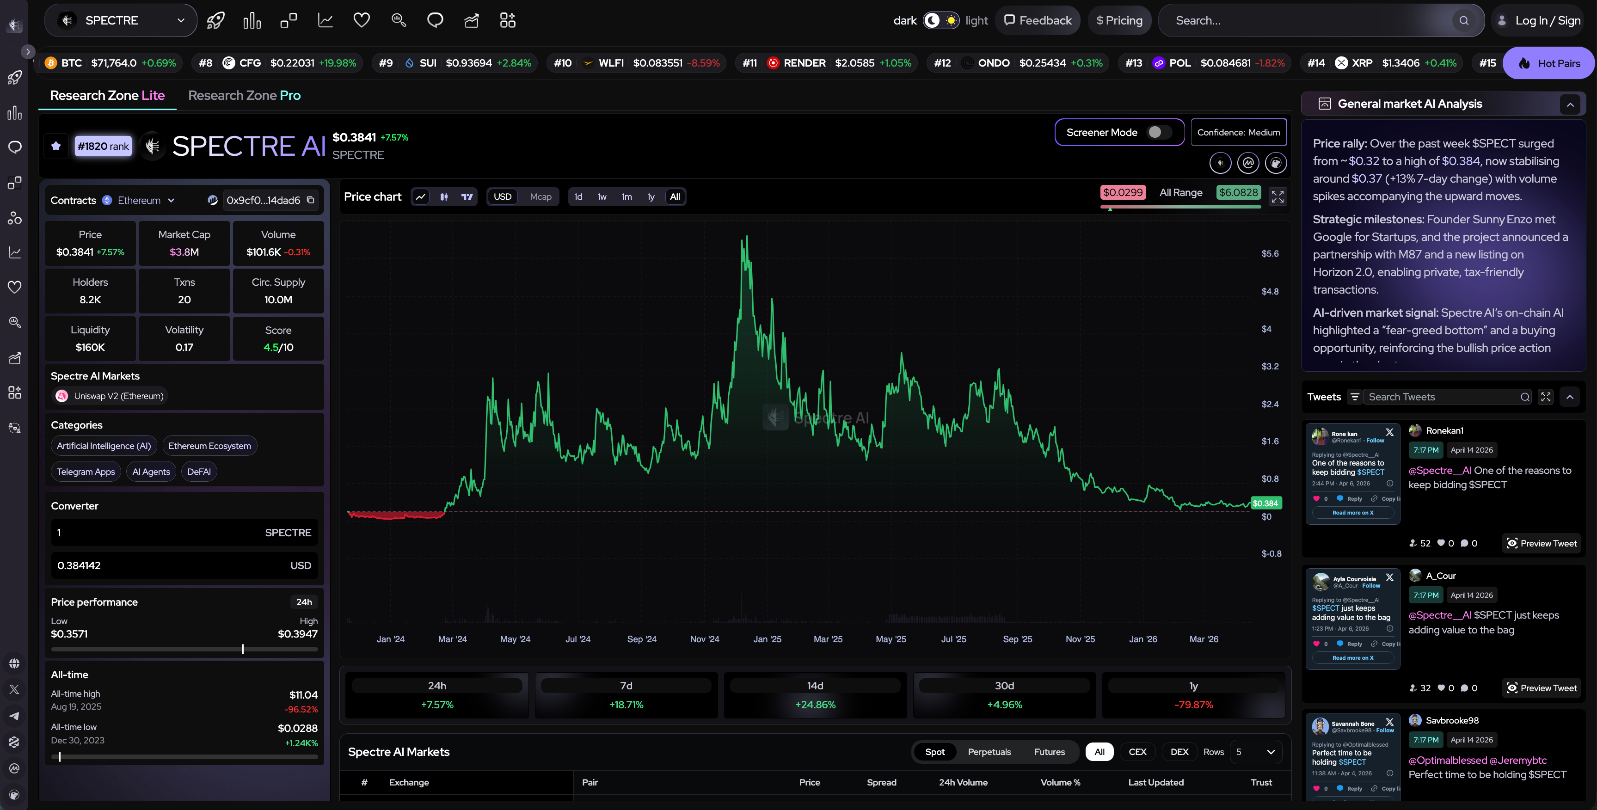This screenshot has height=810, width=1597.
Task: Select the Futures markets tab
Action: (x=1049, y=752)
